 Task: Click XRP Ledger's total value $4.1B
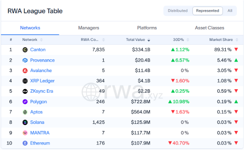coord(144,81)
